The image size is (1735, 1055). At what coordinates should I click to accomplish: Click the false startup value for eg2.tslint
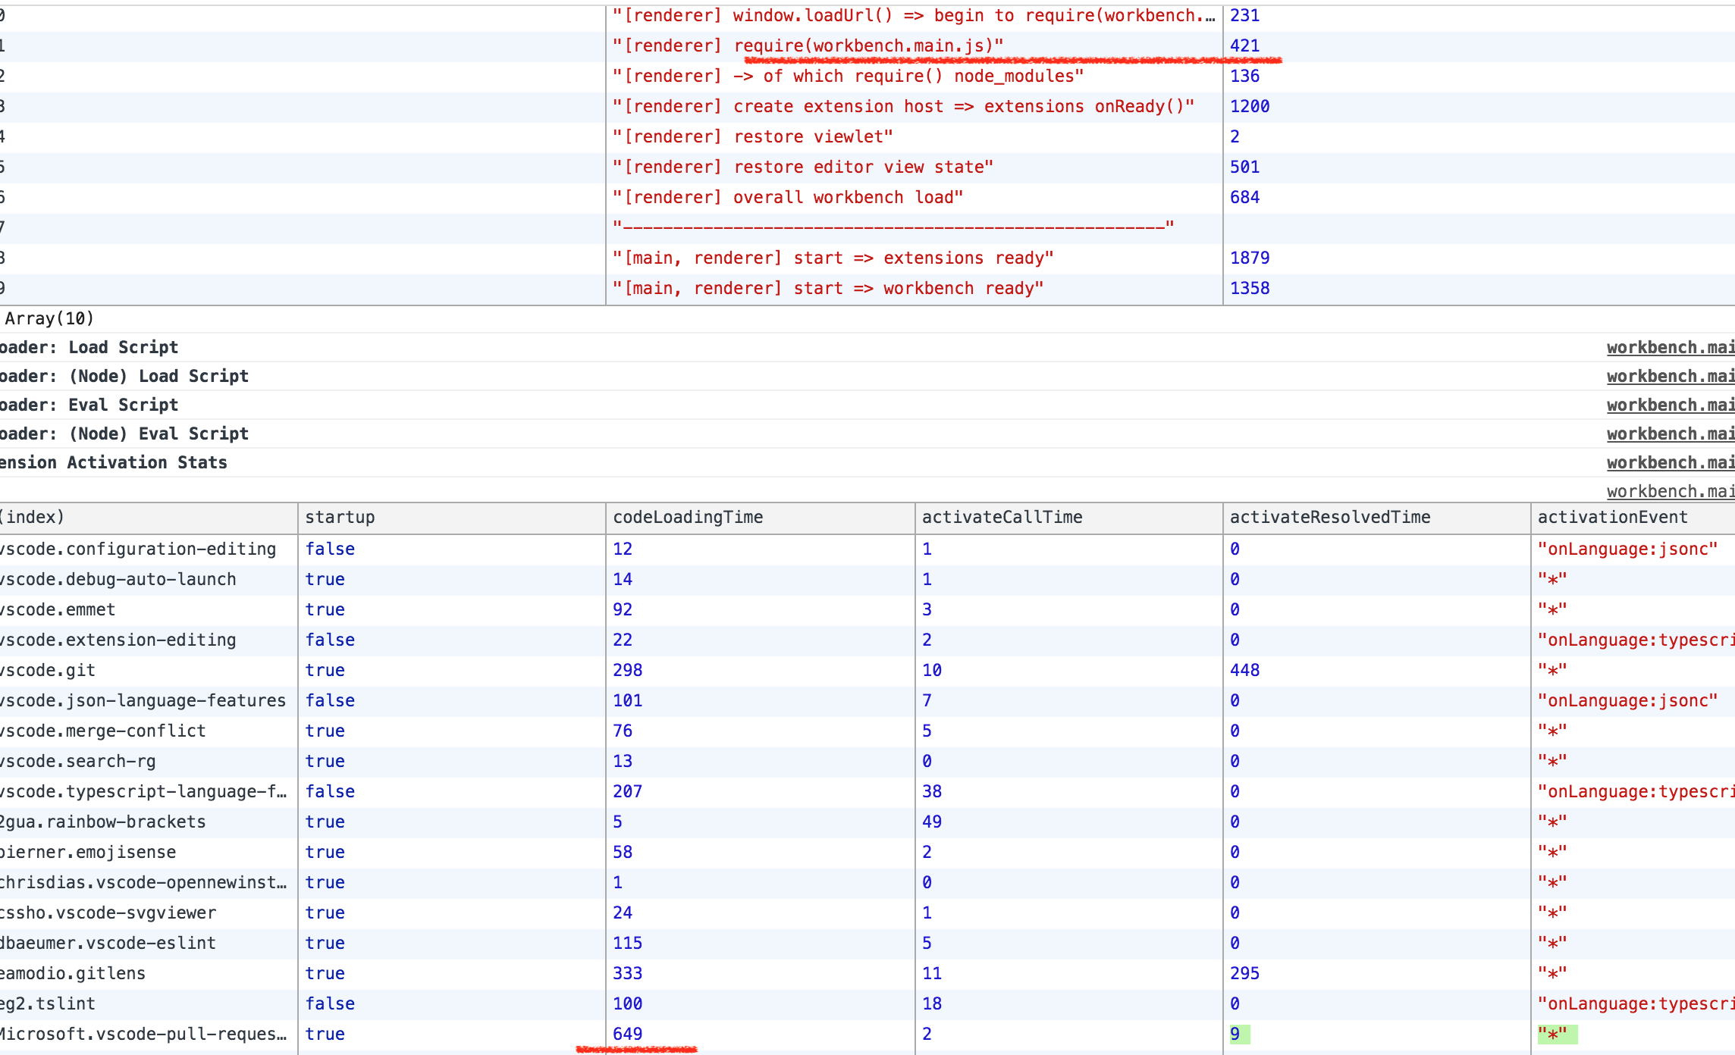(x=330, y=1004)
